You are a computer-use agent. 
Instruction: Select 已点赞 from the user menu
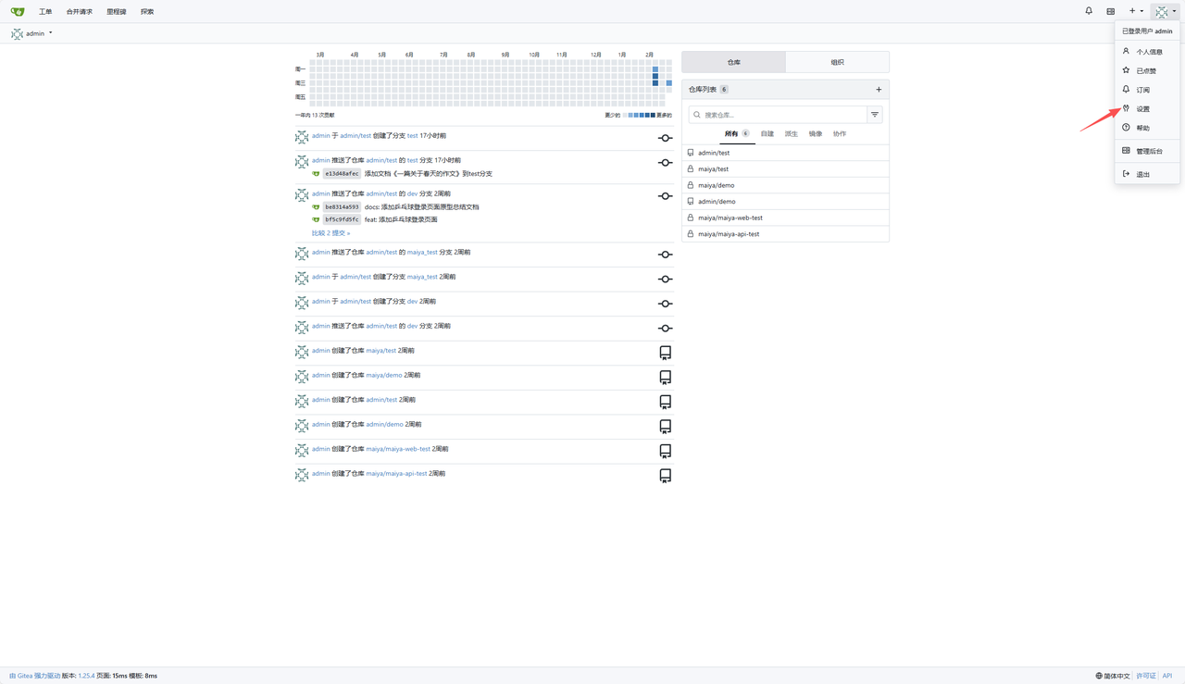click(x=1148, y=70)
